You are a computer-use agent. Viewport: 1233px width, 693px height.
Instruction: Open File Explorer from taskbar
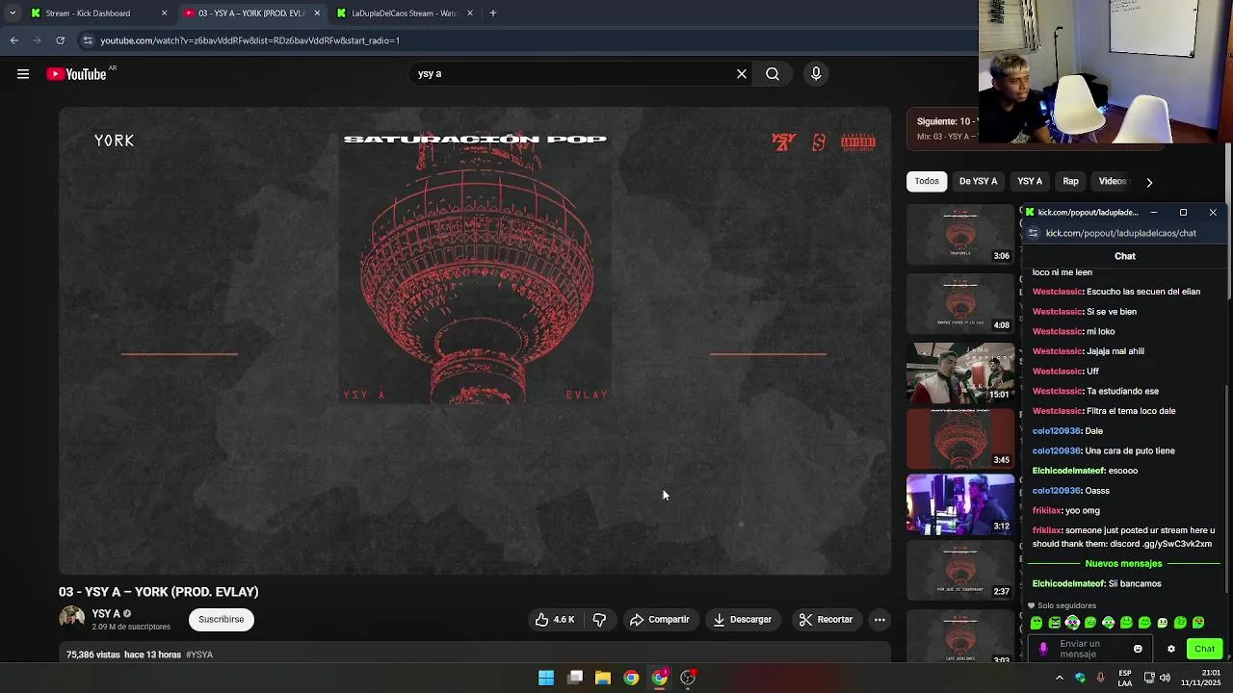click(603, 678)
